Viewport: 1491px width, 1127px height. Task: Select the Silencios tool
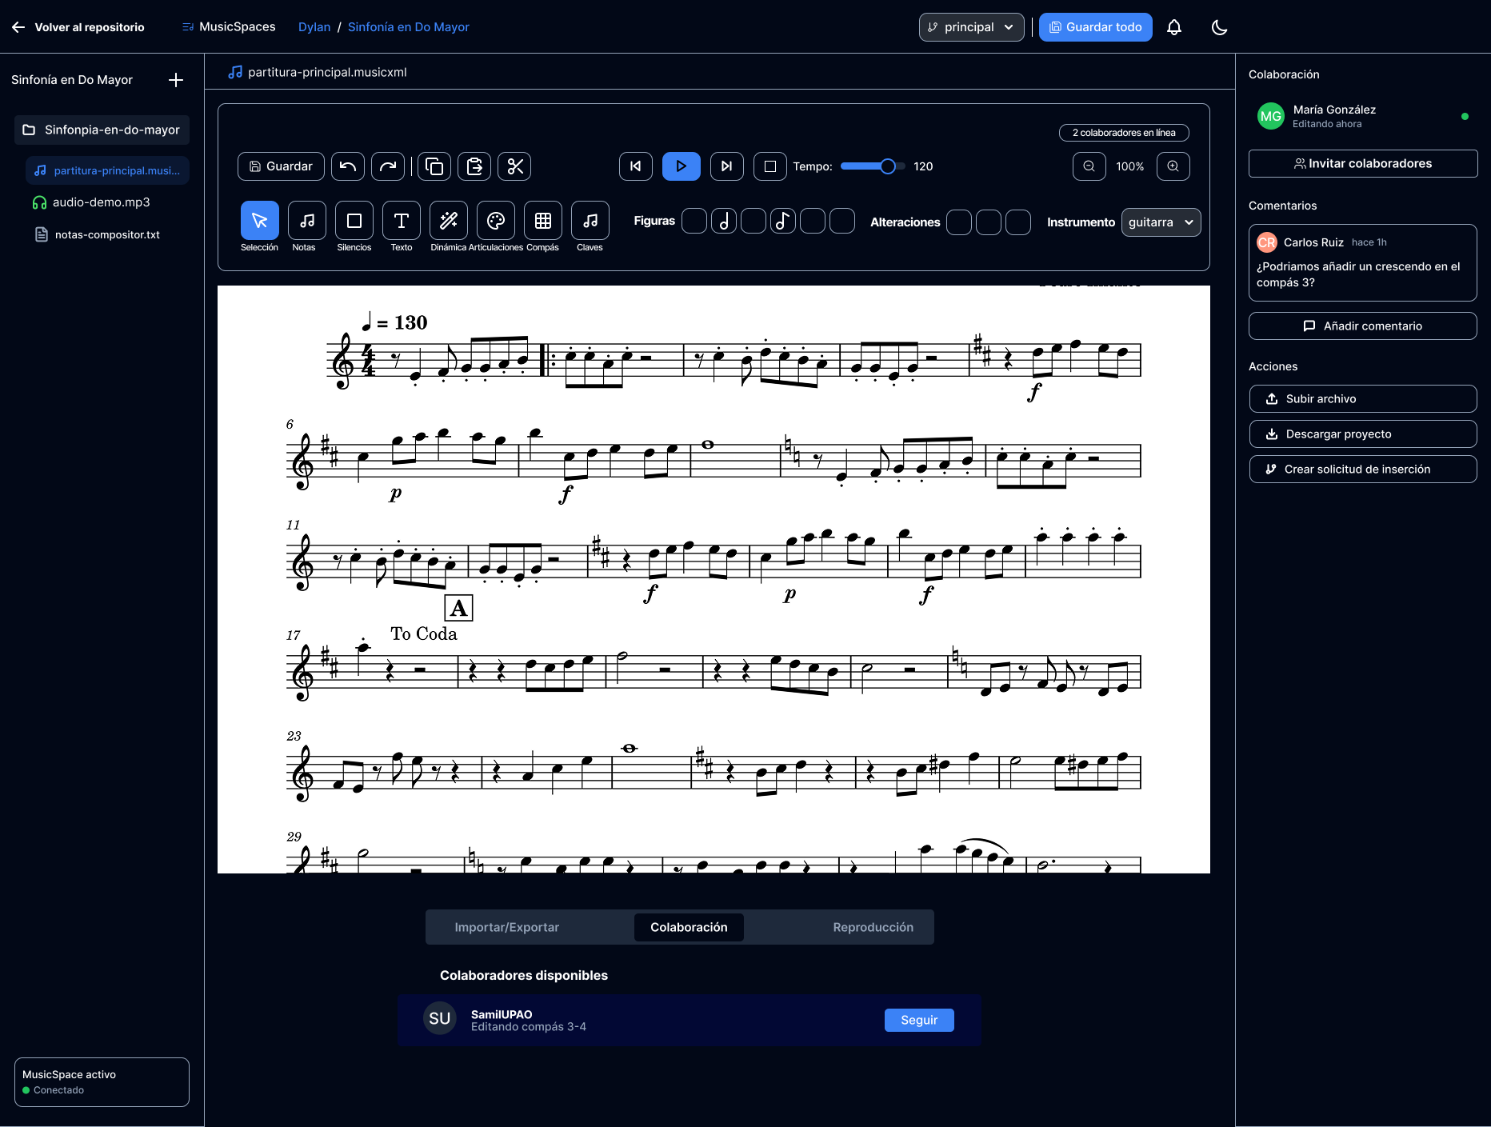[x=354, y=221]
